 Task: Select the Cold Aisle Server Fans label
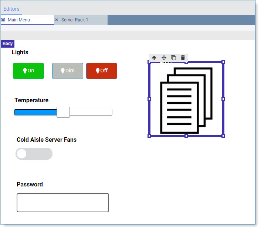tap(47, 140)
